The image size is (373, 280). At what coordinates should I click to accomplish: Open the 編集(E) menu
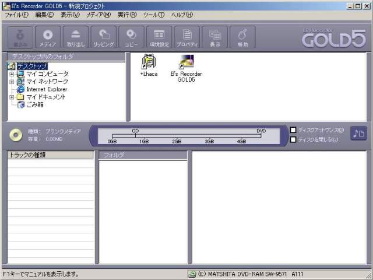pos(44,15)
